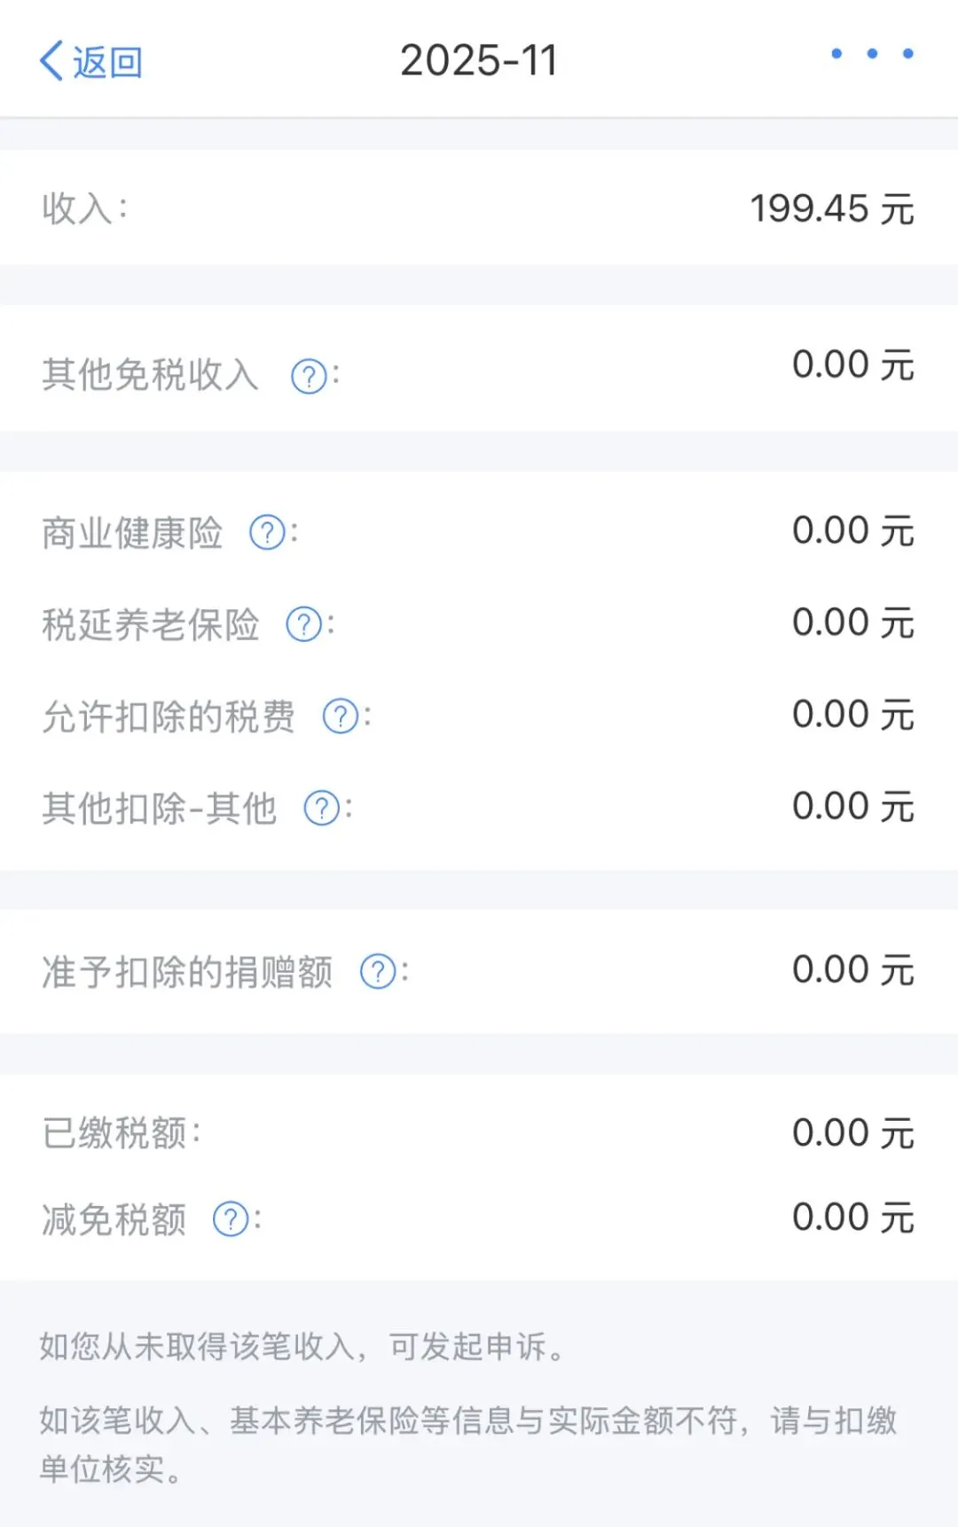Image resolution: width=958 pixels, height=1527 pixels.
Task: Tap the 2025-11 page title
Action: pyautogui.click(x=479, y=61)
